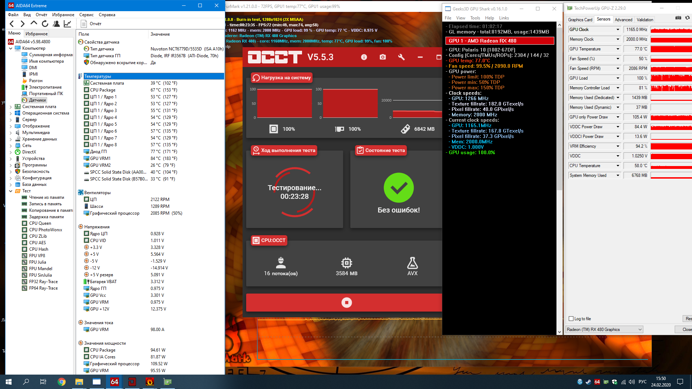Select the CPU Queen benchmark item
The image size is (692, 389).
(x=40, y=223)
